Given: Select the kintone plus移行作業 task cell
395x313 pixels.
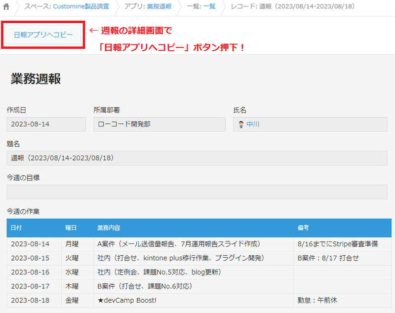Looking at the screenshot, I should tap(193, 258).
